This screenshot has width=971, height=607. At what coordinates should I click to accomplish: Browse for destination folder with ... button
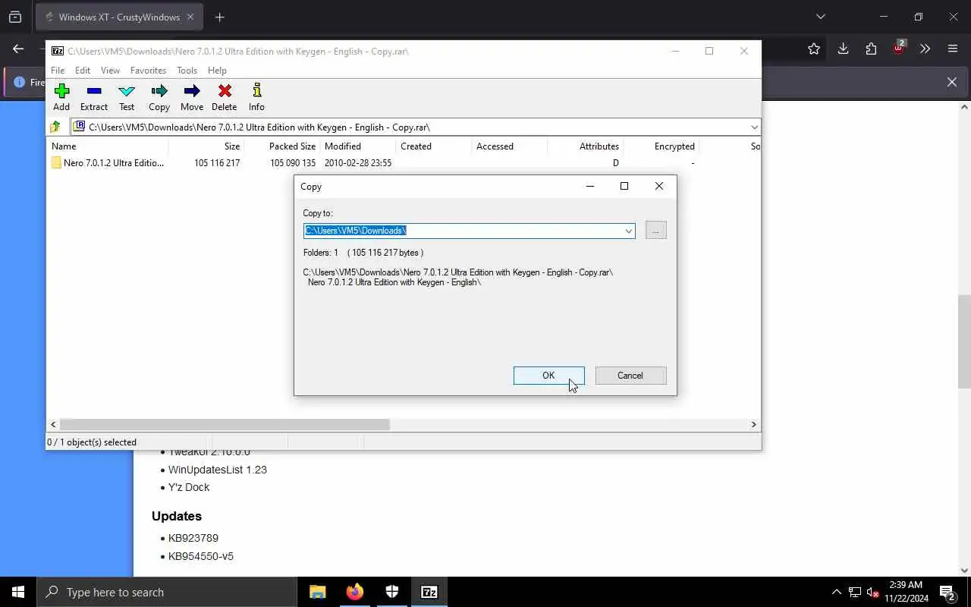click(x=656, y=231)
